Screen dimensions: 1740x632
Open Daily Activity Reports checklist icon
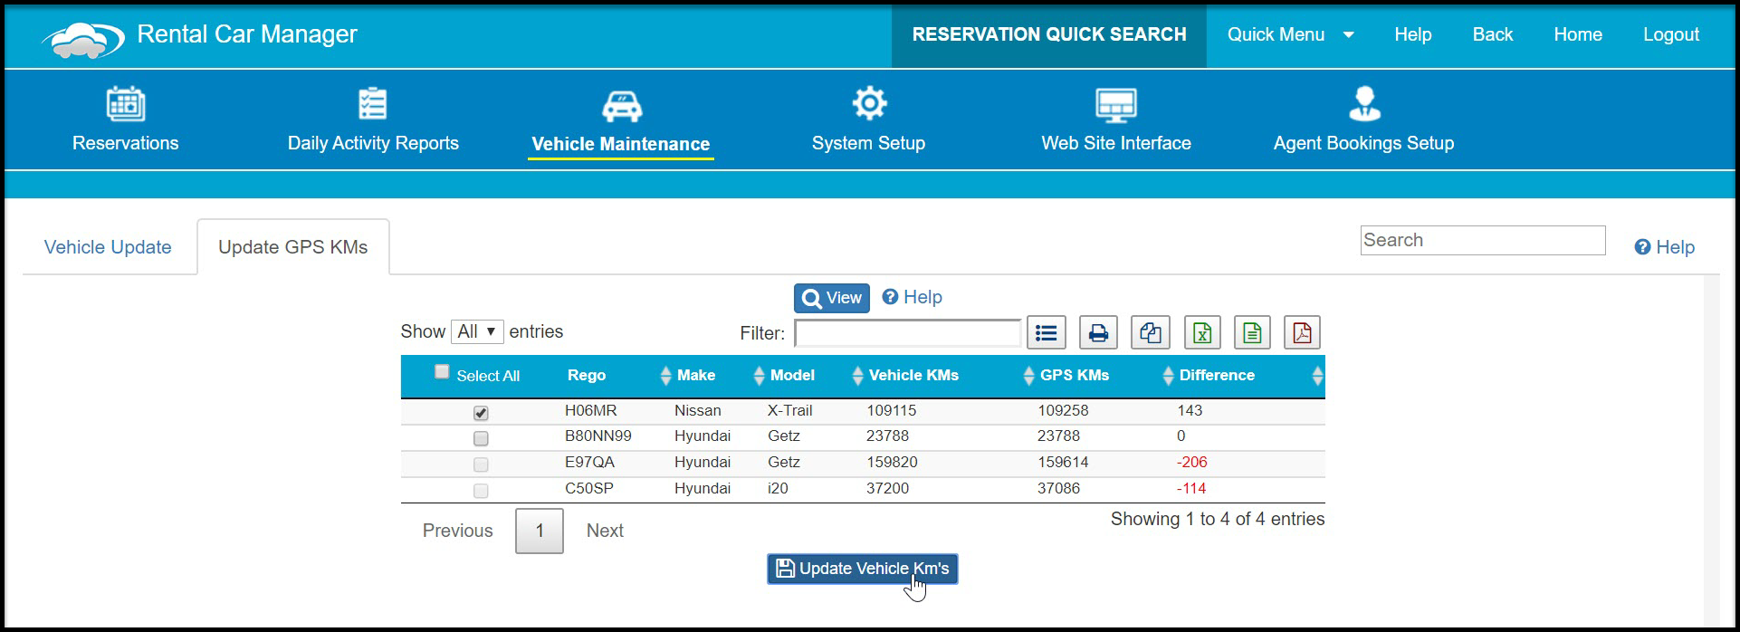click(x=373, y=104)
